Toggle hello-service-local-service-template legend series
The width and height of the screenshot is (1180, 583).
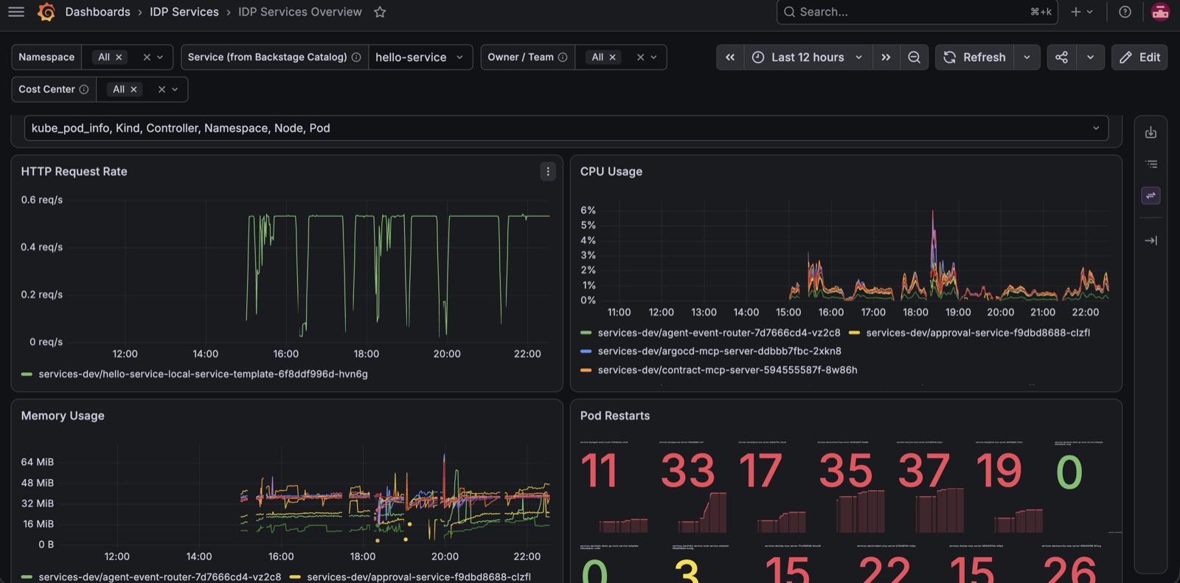pyautogui.click(x=203, y=374)
